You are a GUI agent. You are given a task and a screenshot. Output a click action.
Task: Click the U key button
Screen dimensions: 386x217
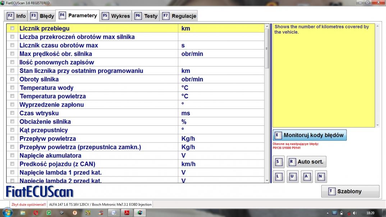click(292, 176)
